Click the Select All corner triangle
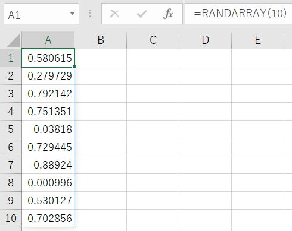 [13, 40]
